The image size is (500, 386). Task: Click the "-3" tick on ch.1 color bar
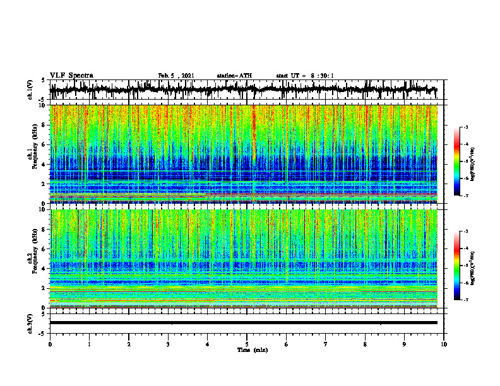pyautogui.click(x=466, y=127)
